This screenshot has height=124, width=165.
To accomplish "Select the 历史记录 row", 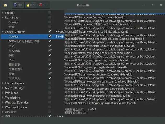I will [x=14, y=51].
